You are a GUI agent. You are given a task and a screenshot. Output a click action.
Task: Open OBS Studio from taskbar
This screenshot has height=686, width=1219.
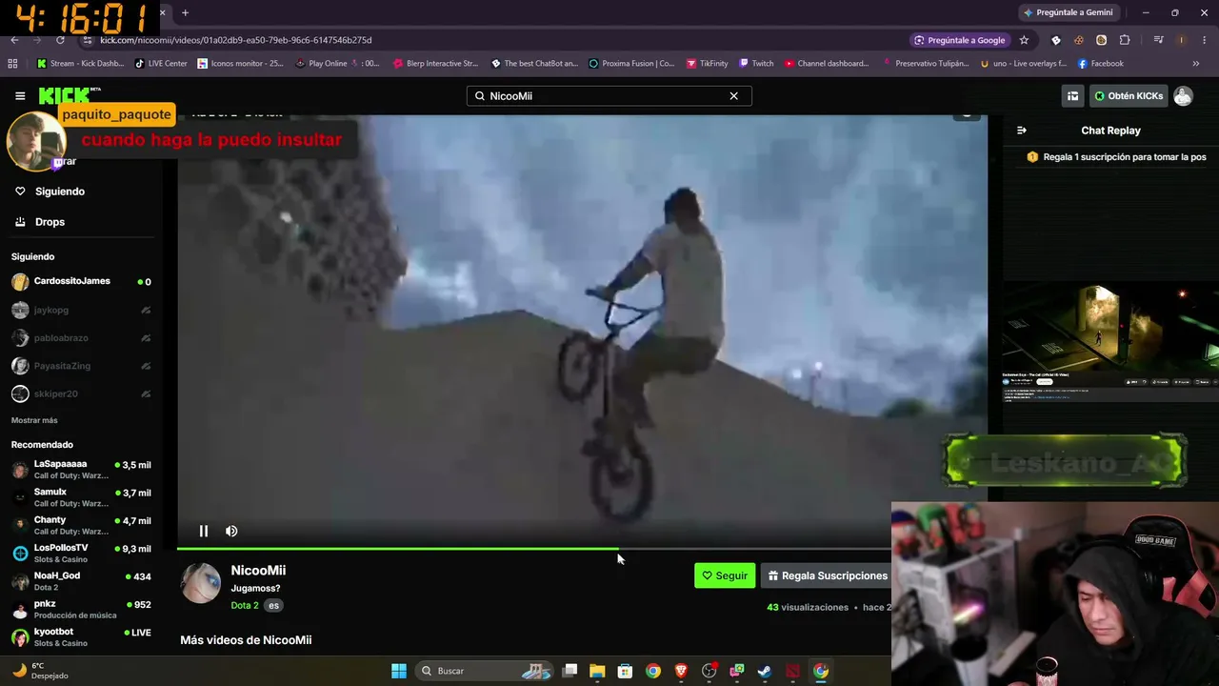click(x=709, y=671)
